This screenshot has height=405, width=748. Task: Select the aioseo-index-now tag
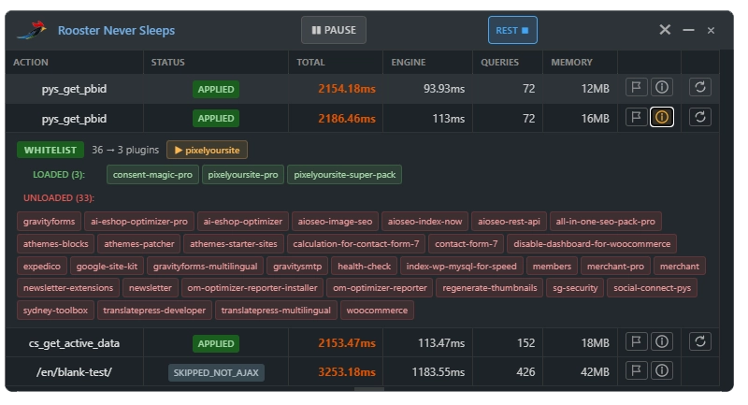pos(424,222)
